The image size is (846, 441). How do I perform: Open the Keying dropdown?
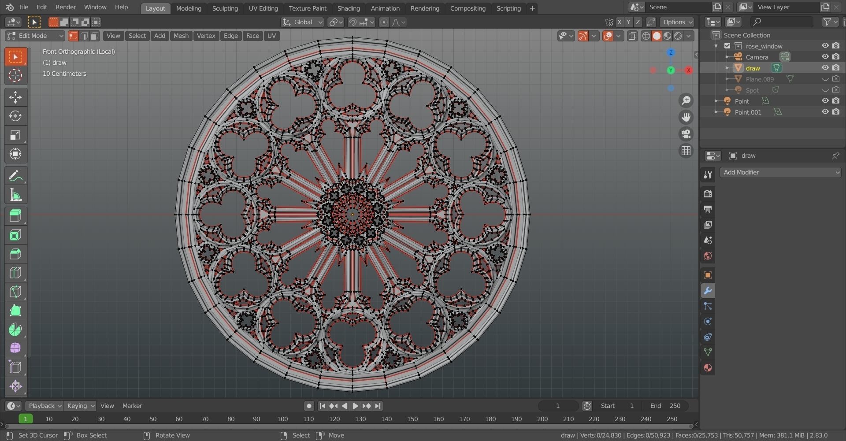80,406
